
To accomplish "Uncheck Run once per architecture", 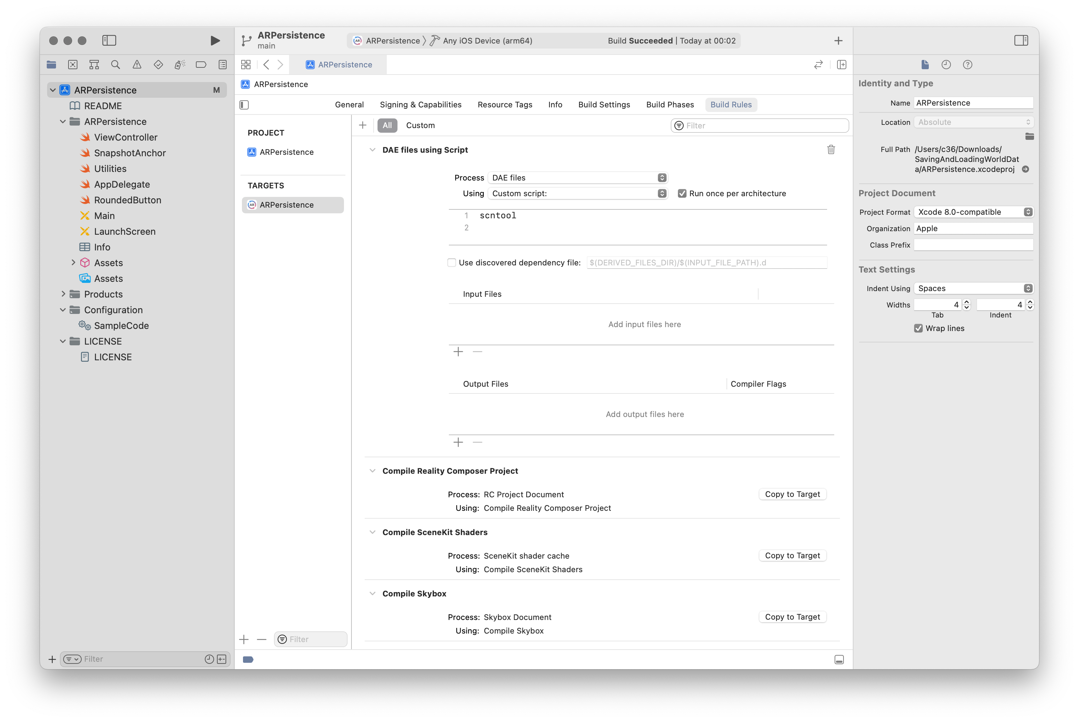I will pos(682,193).
